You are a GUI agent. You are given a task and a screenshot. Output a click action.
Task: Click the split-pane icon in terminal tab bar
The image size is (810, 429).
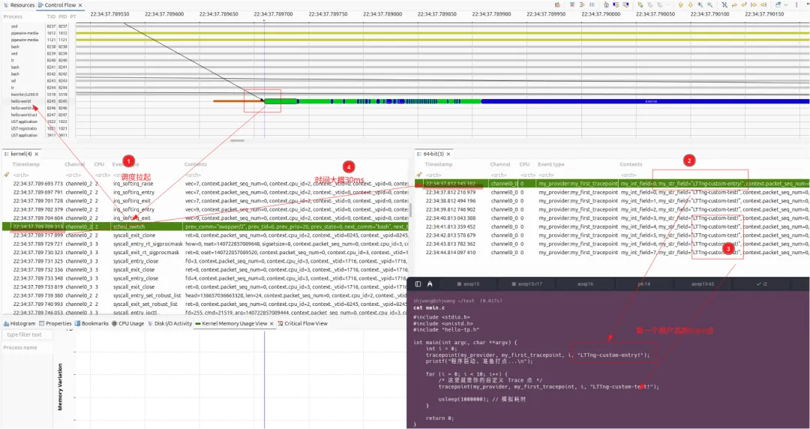click(x=418, y=284)
